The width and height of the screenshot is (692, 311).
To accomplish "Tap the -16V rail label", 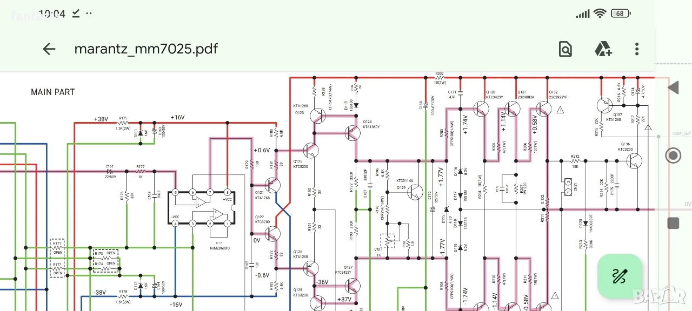I will [176, 305].
